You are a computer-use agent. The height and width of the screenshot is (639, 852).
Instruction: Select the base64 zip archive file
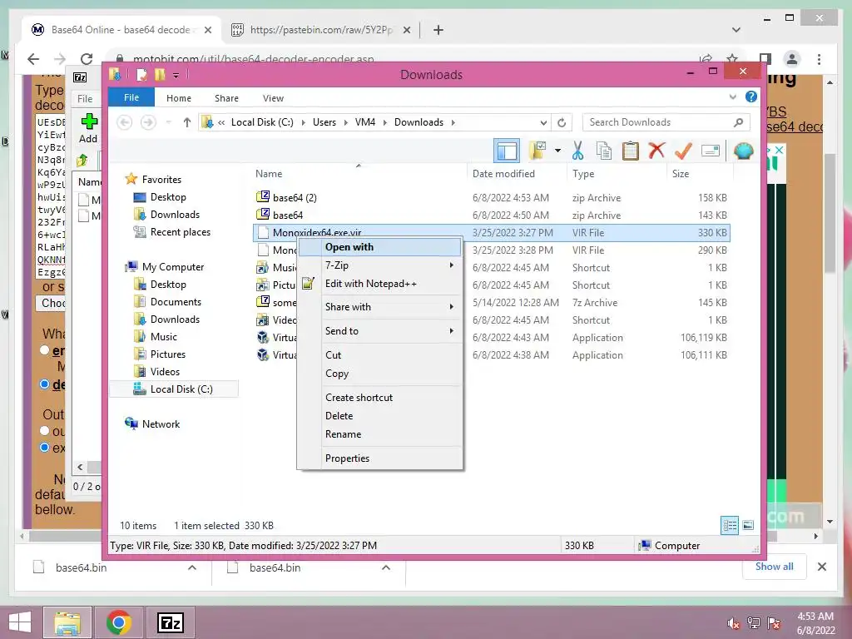491,215
